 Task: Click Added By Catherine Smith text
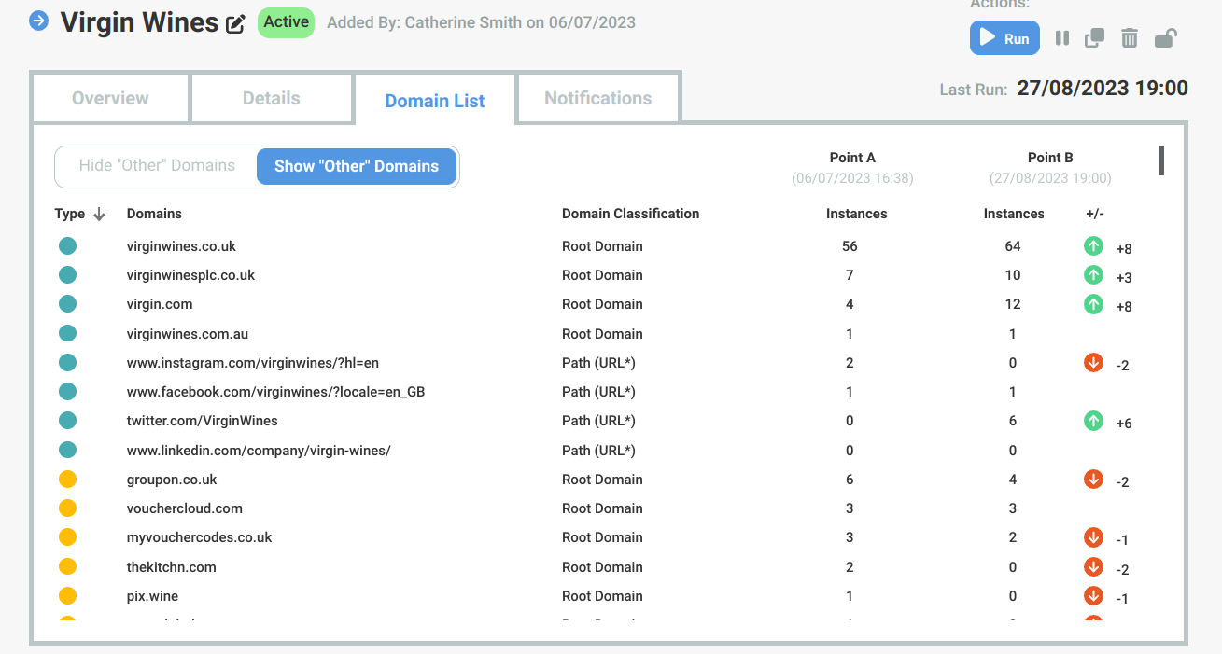pos(481,22)
